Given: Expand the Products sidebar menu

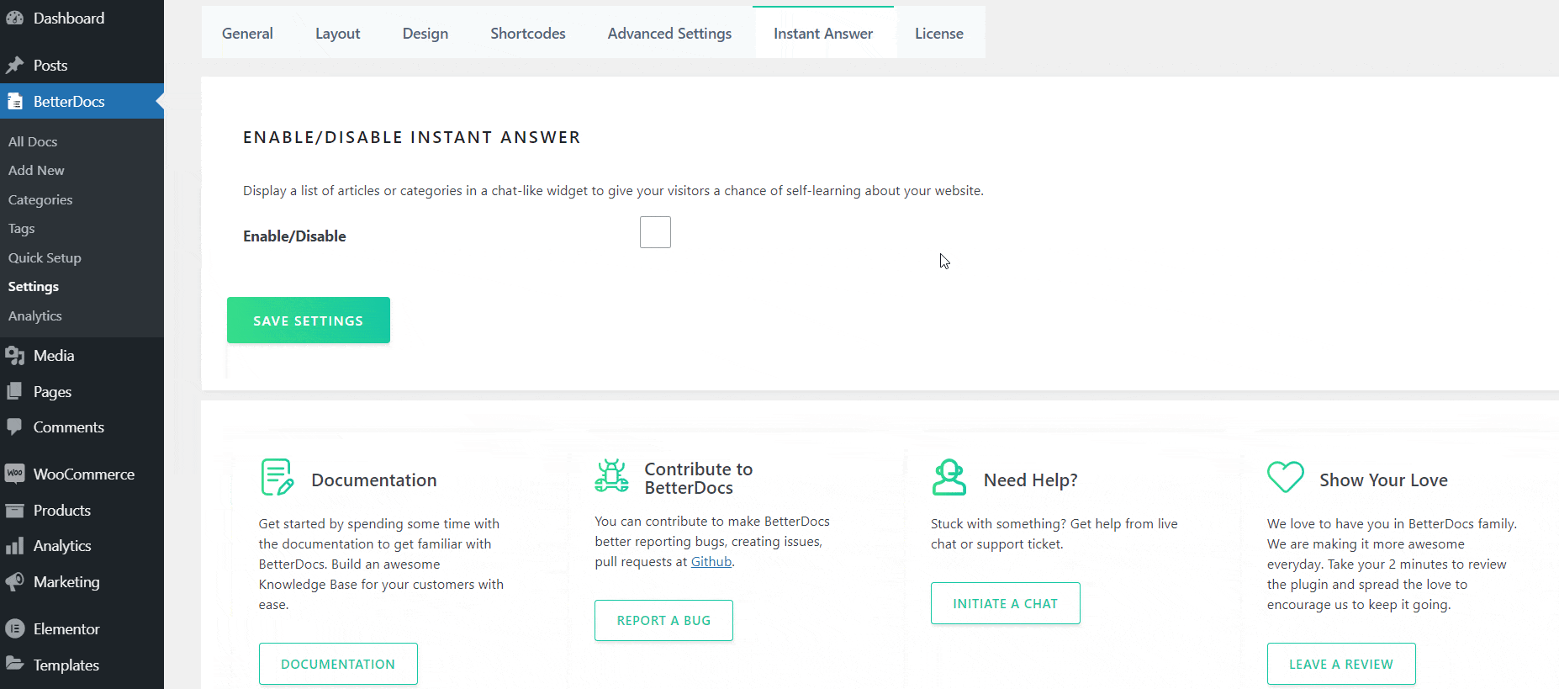Looking at the screenshot, I should tap(61, 510).
